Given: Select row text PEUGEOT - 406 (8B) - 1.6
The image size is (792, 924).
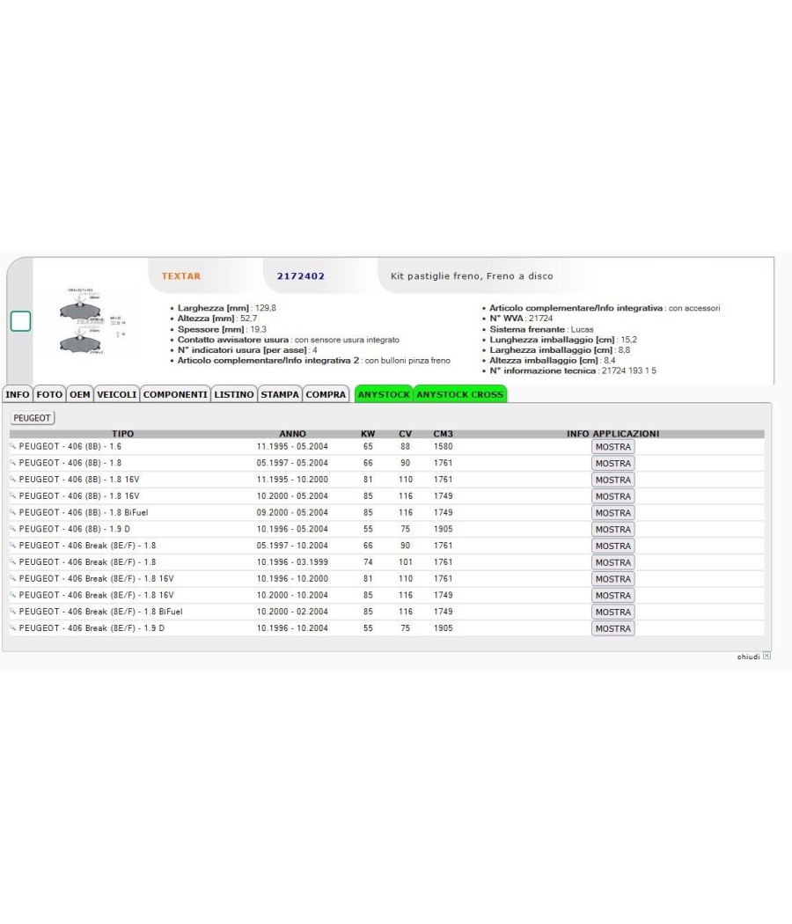Looking at the screenshot, I should click(70, 447).
